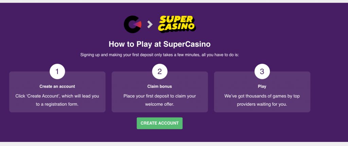The height and width of the screenshot is (146, 348).
Task: Click the yellow CASINO word in logo
Action: pos(176,28)
